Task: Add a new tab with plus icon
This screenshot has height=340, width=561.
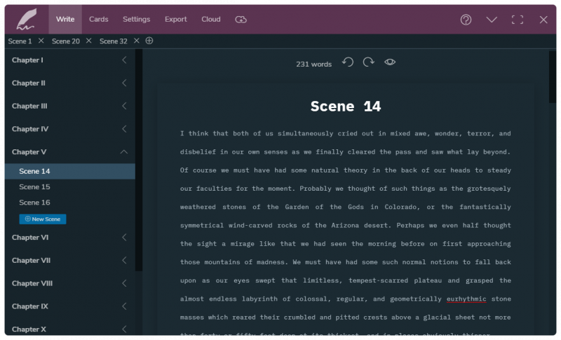Action: (149, 41)
